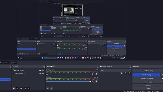The image size is (163, 92).
Task: Click the LIVE timer in the status bar
Action: coord(130,91)
